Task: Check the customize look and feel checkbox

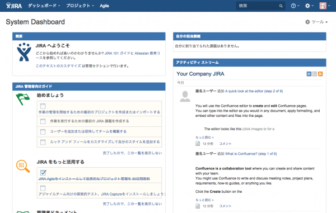Action: coord(43,142)
